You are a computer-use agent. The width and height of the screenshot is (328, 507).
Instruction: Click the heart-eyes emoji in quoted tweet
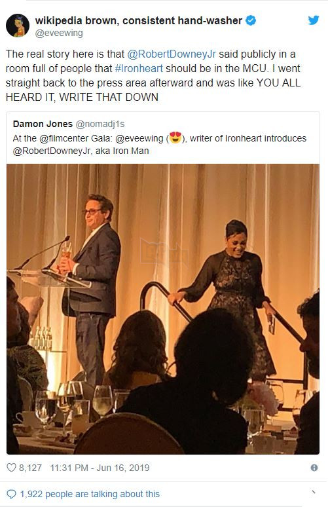pyautogui.click(x=175, y=138)
